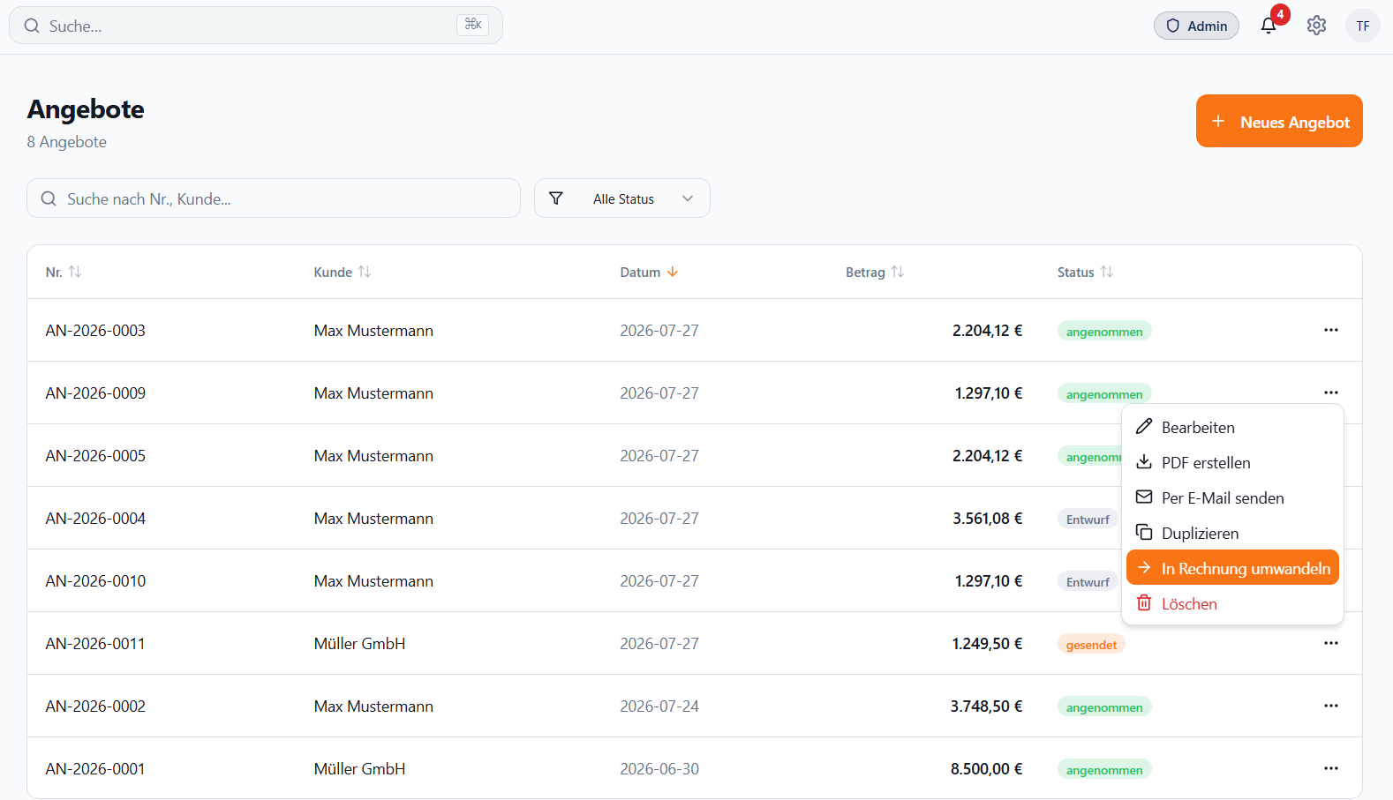
Task: Click the angenommen badge of AN-2026-0009
Action: coord(1104,393)
